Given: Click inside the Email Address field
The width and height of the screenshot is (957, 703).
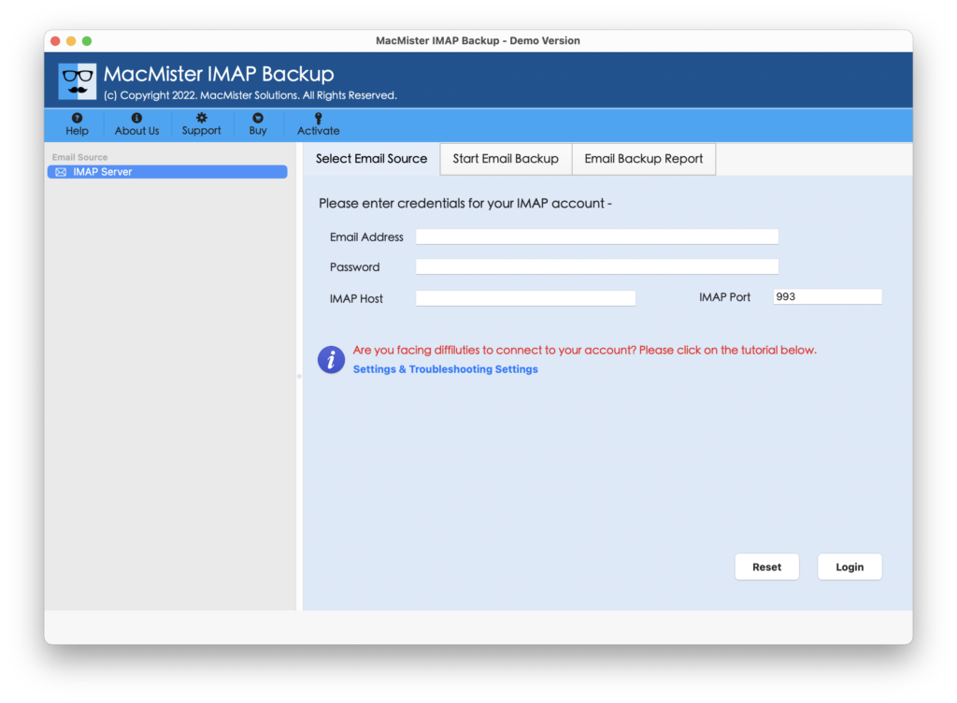Looking at the screenshot, I should [596, 236].
